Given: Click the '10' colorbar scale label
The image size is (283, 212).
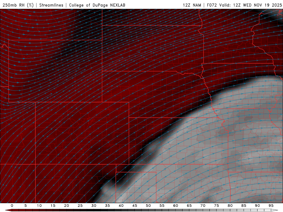Looking at the screenshot, I should point(39,206).
